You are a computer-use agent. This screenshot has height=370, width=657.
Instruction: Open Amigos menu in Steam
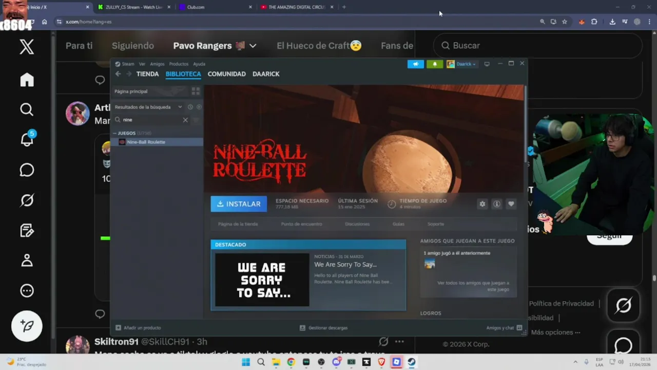click(x=157, y=64)
